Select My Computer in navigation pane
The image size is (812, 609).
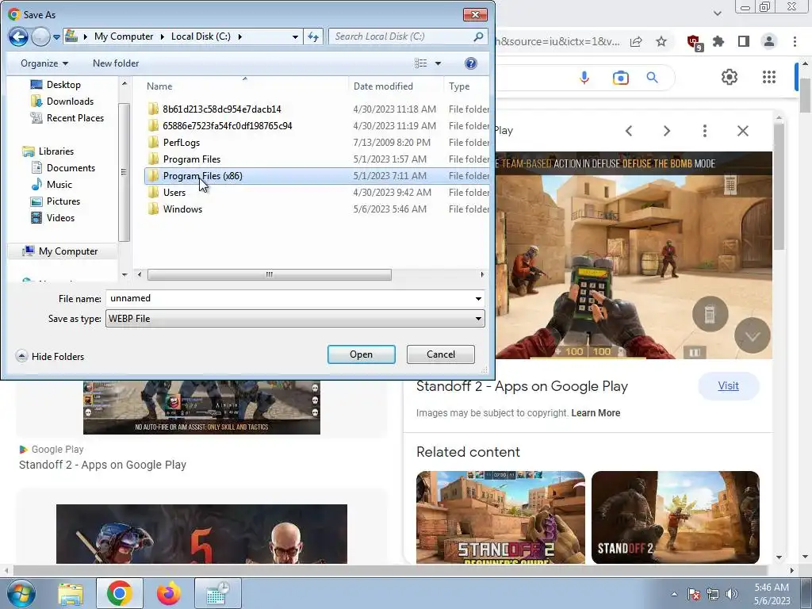tap(68, 251)
